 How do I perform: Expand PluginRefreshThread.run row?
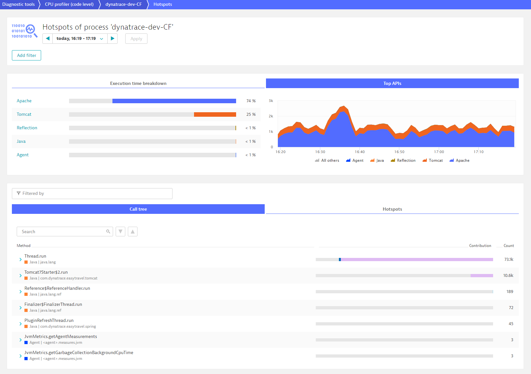click(x=21, y=324)
